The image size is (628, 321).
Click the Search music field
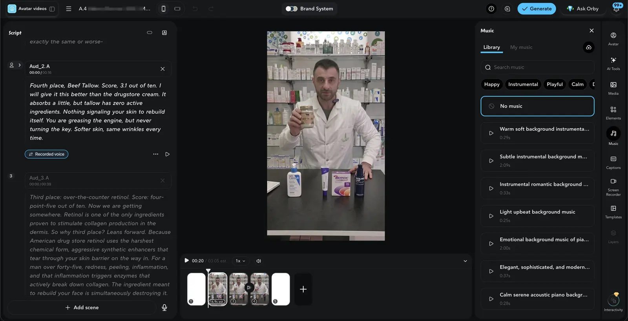pyautogui.click(x=537, y=67)
